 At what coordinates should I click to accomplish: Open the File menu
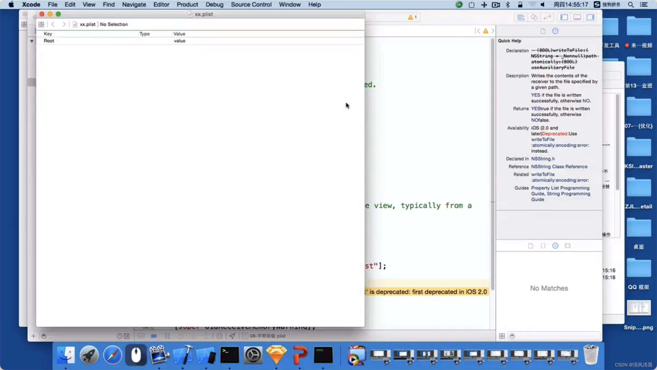pos(53,4)
